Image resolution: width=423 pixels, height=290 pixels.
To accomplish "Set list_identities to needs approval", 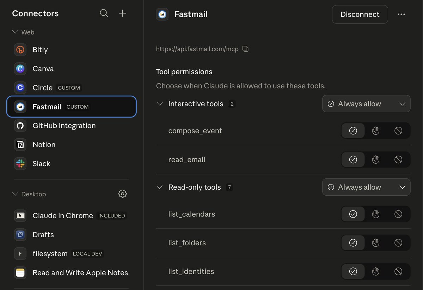I will click(376, 271).
